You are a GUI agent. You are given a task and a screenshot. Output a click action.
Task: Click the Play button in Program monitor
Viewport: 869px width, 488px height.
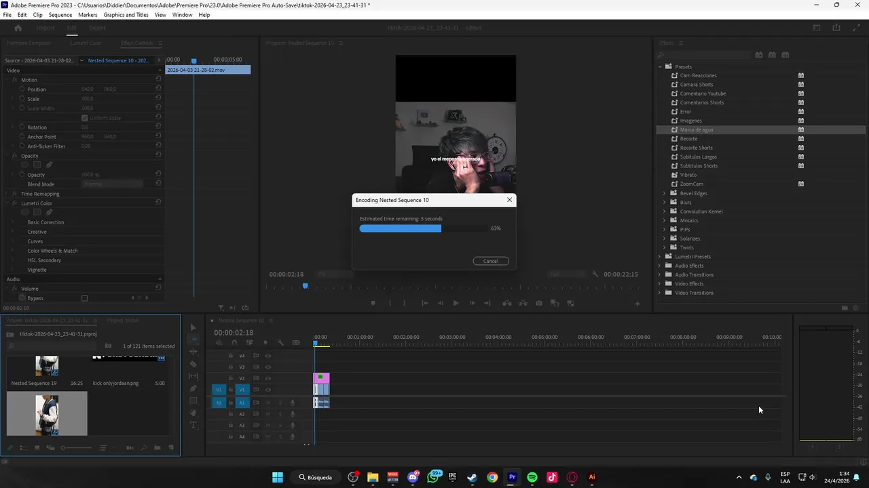[x=456, y=303]
